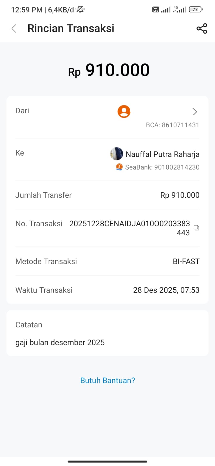Tap the 4G signal strength icon
Viewport: 215px width, 466px height.
pos(179,10)
